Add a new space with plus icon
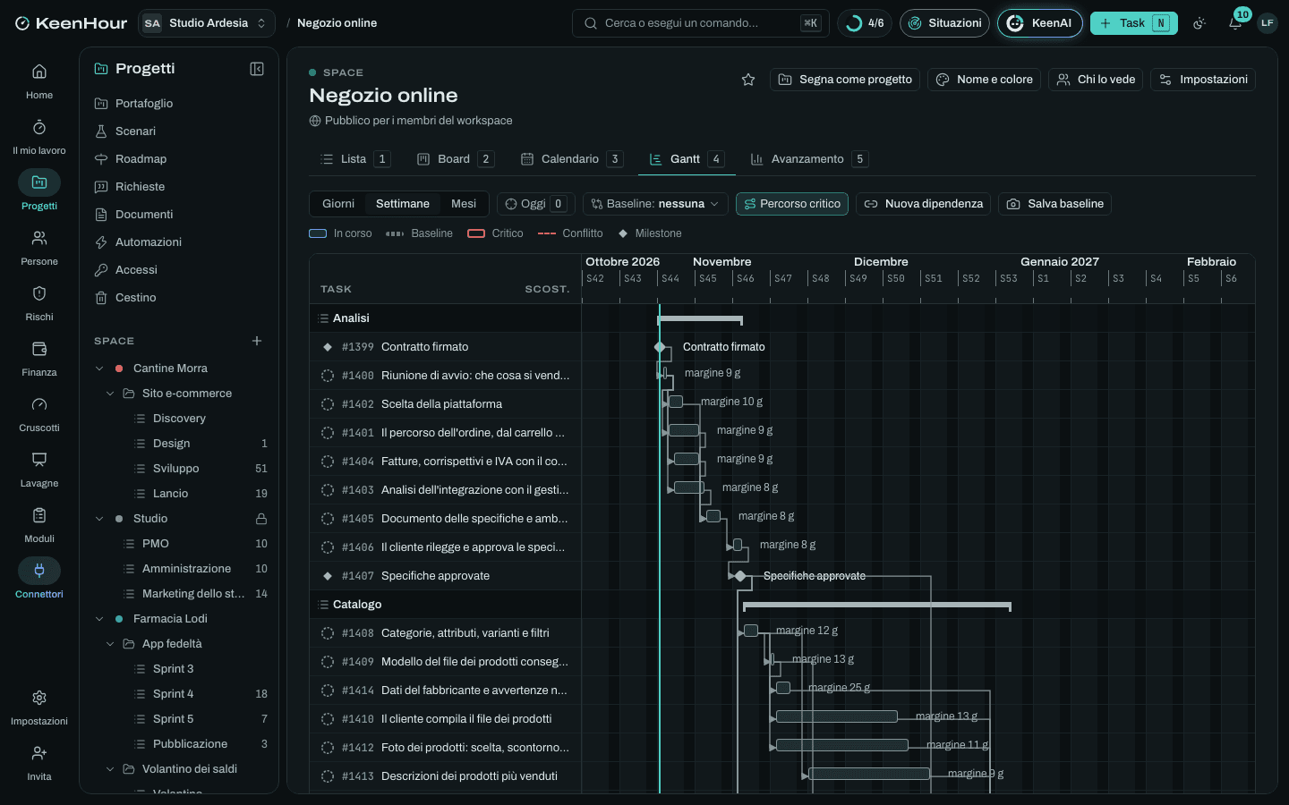This screenshot has height=805, width=1289. tap(257, 341)
